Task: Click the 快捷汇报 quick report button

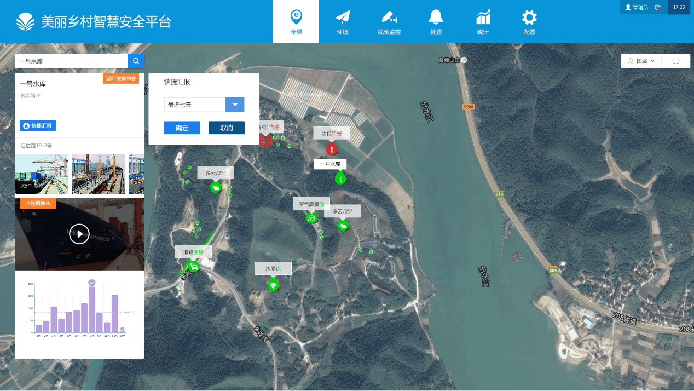Action: click(38, 126)
